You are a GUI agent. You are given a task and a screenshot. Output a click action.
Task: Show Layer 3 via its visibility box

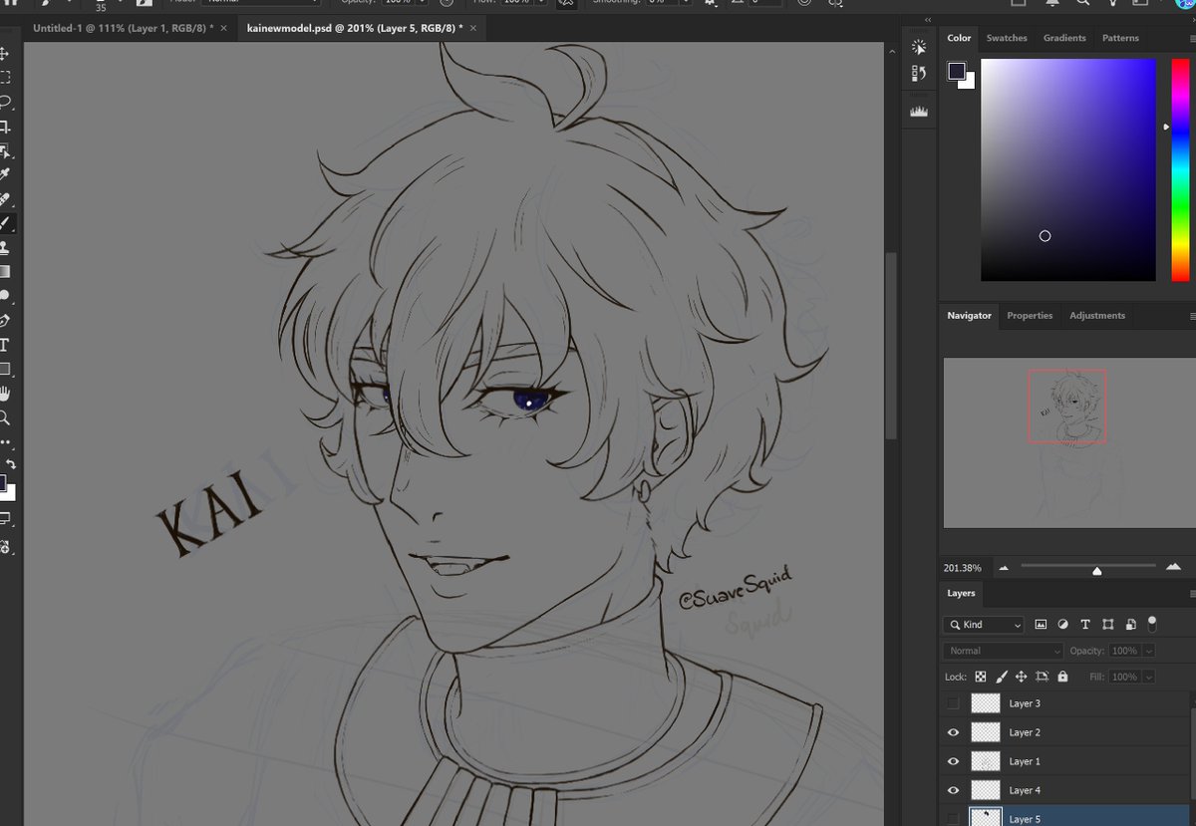(x=954, y=703)
